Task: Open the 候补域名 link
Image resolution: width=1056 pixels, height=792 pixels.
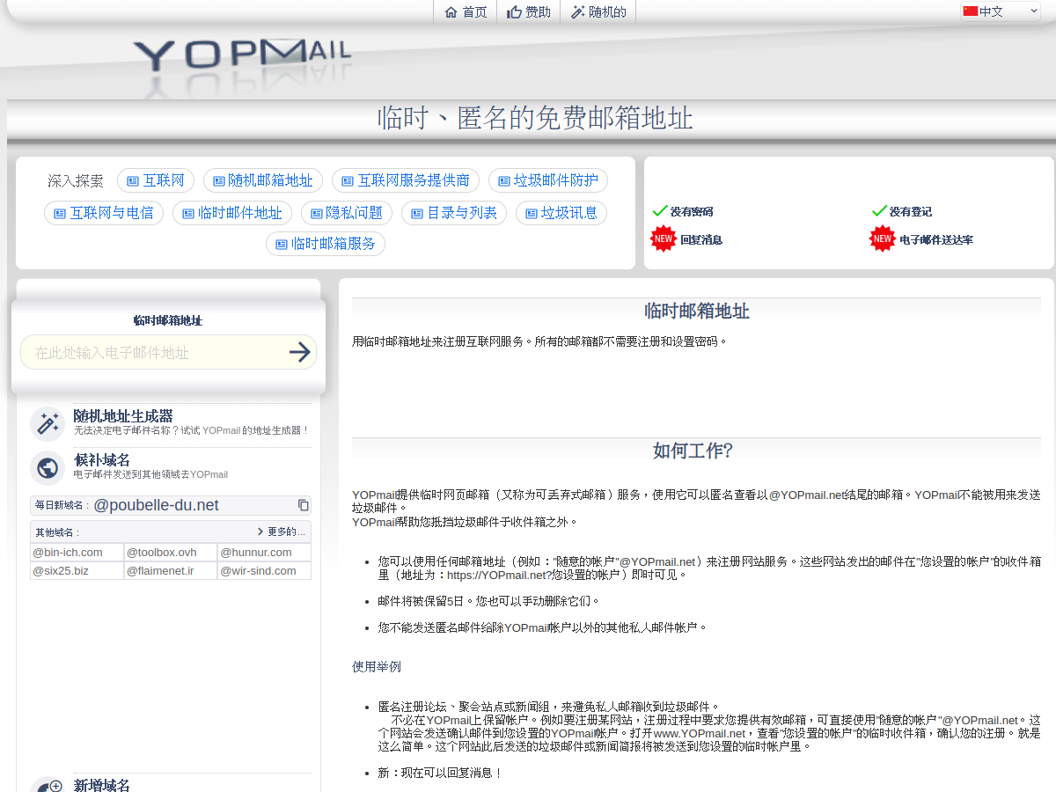Action: pos(102,459)
